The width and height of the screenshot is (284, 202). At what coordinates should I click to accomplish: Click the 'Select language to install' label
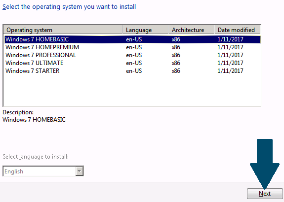pyautogui.click(x=36, y=157)
